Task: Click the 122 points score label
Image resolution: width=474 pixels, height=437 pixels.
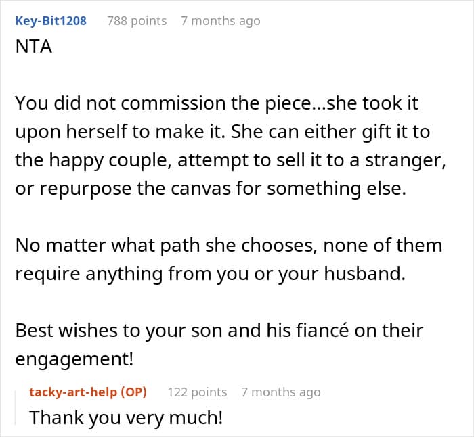Action: click(197, 392)
